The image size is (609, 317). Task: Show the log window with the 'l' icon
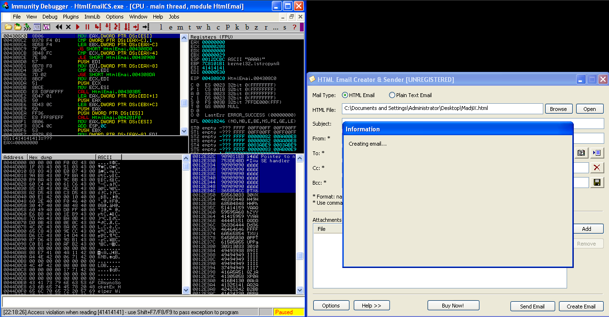click(161, 27)
